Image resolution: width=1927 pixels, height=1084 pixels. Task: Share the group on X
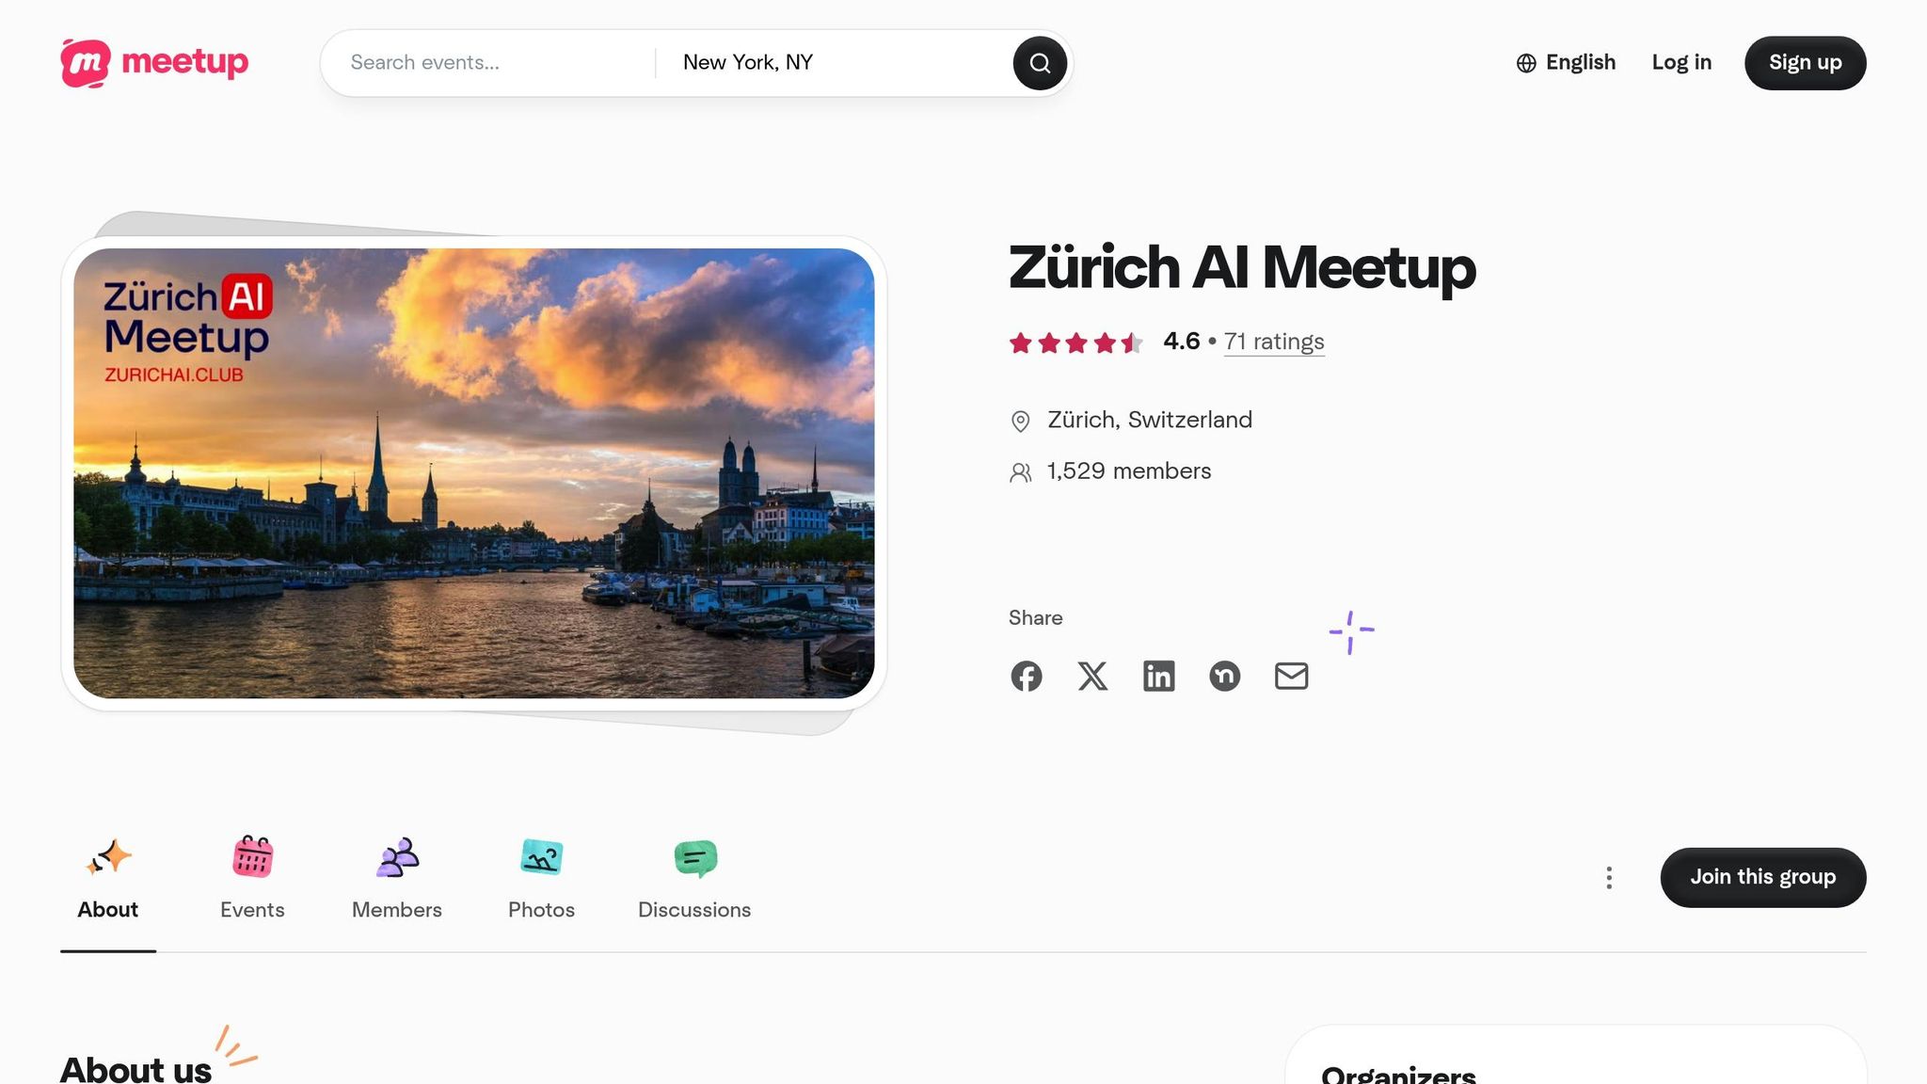[x=1092, y=676]
